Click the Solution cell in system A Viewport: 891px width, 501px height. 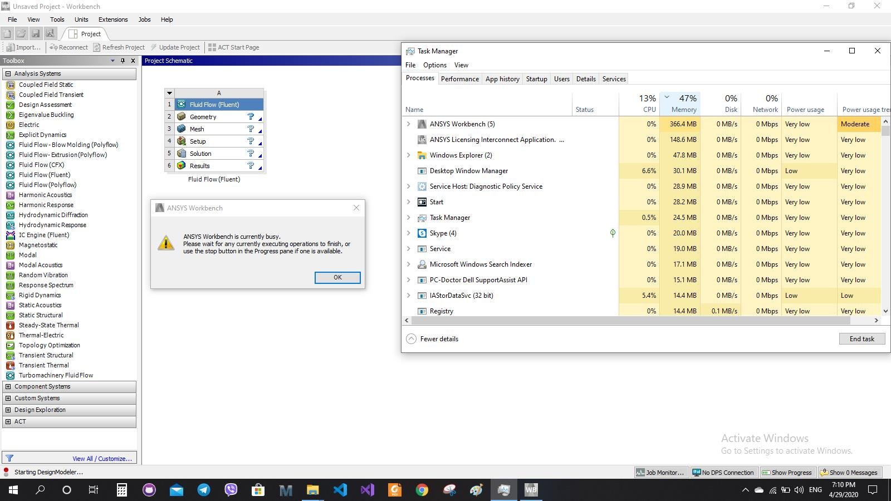click(x=219, y=154)
